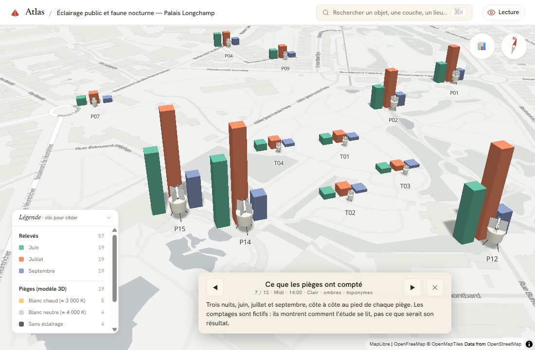The width and height of the screenshot is (535, 350).
Task: Go to the previous story step
Action: [215, 287]
